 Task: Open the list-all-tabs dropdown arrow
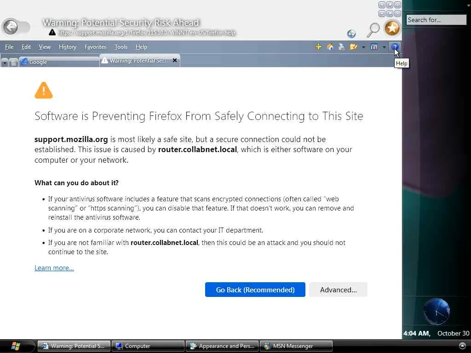(5, 63)
